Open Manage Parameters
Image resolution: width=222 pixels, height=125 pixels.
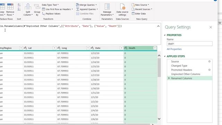click(x=107, y=10)
